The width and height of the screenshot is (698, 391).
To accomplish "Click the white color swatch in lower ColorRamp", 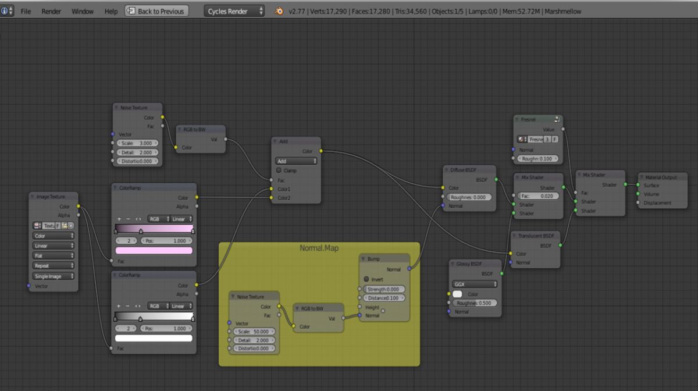I will pos(154,337).
